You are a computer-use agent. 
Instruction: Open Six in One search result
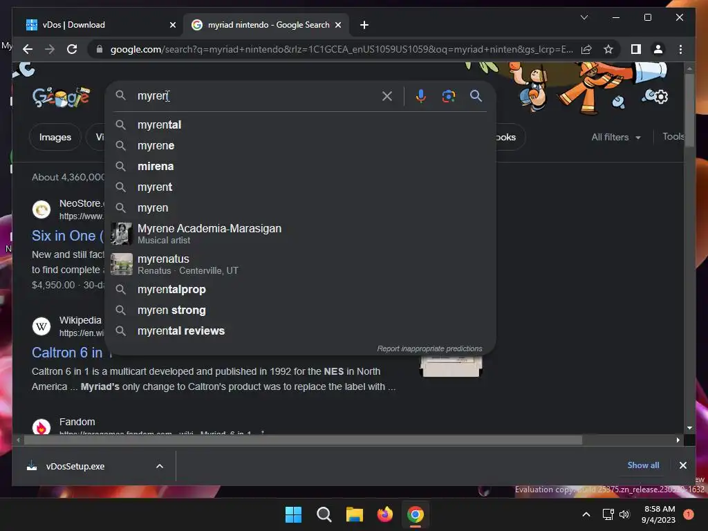67,236
